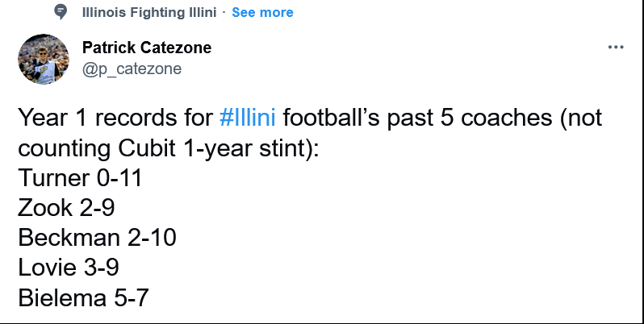
Task: Click the 'Beckman 2-10' line
Action: click(97, 239)
